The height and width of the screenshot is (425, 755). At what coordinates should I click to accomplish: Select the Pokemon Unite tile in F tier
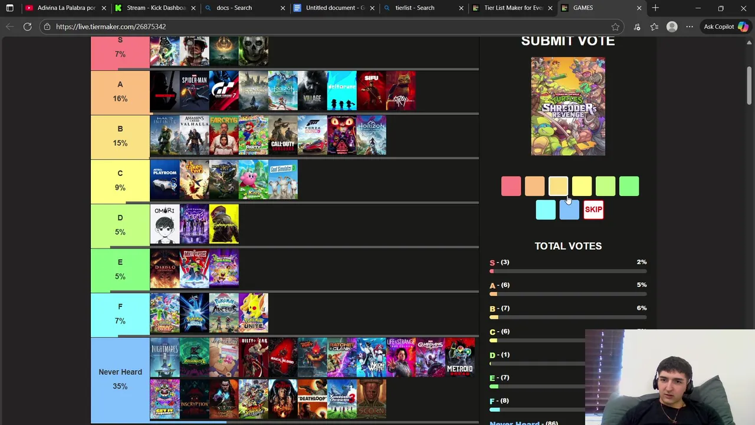(x=253, y=313)
